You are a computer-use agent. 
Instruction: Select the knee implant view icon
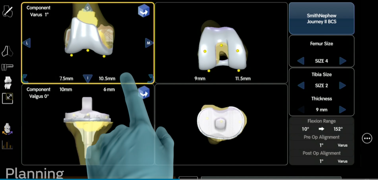tap(7, 82)
